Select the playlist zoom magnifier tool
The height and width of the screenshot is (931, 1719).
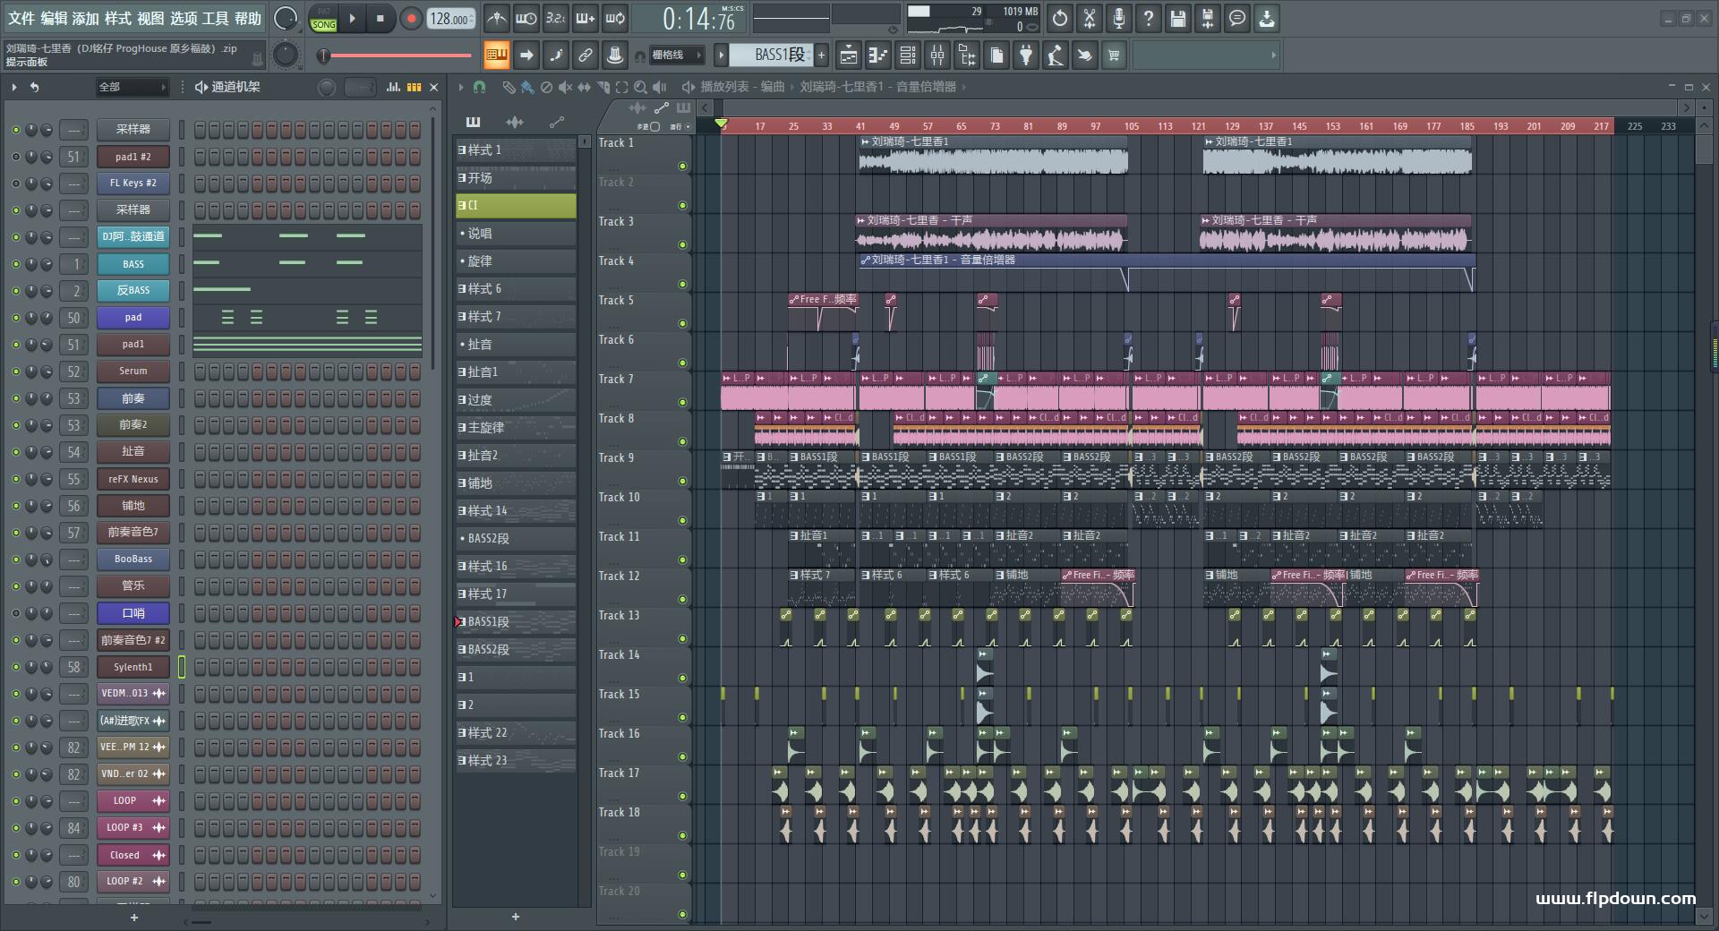coord(640,87)
